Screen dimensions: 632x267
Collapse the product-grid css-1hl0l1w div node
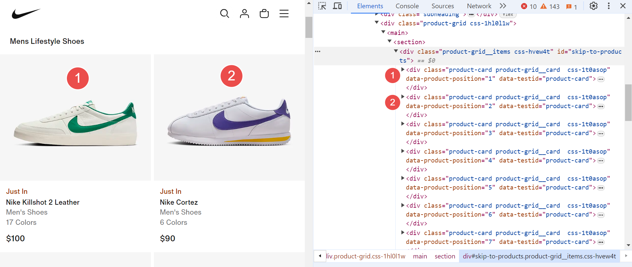coord(377,23)
